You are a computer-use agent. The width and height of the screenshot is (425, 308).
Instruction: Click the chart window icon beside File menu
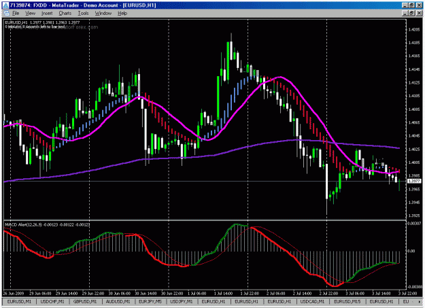pos(7,14)
